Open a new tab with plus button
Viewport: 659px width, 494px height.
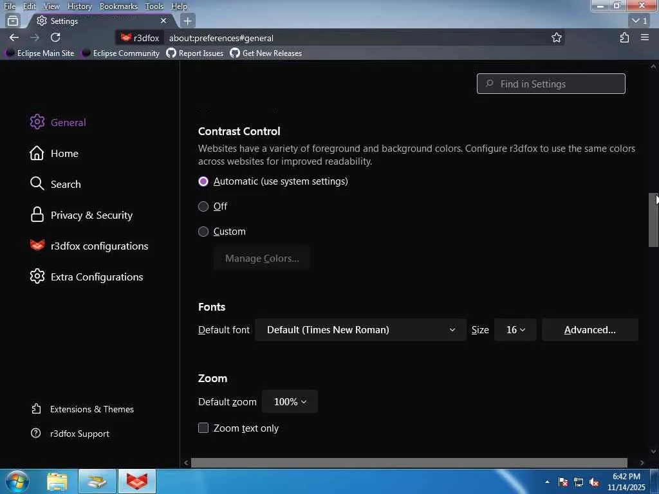(x=187, y=21)
